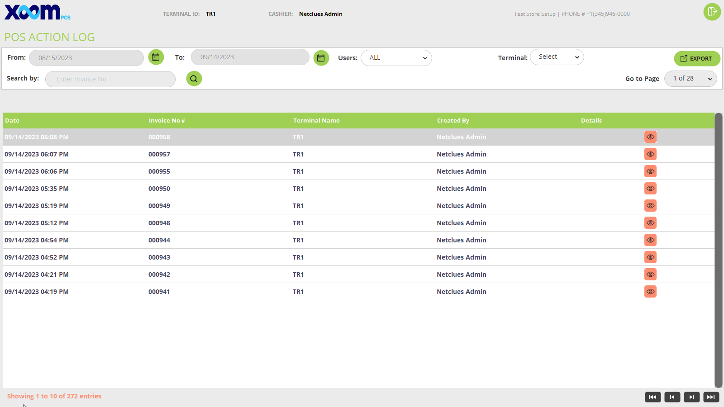Click the logout icon in top-right corner
The image size is (724, 407).
click(x=712, y=12)
